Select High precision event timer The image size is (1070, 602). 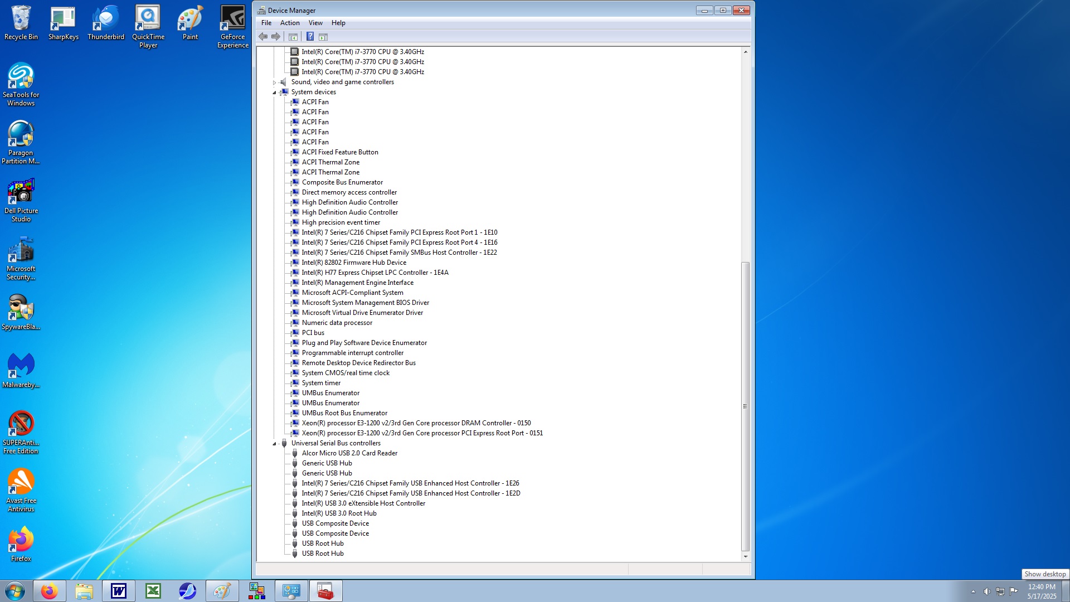[341, 222]
